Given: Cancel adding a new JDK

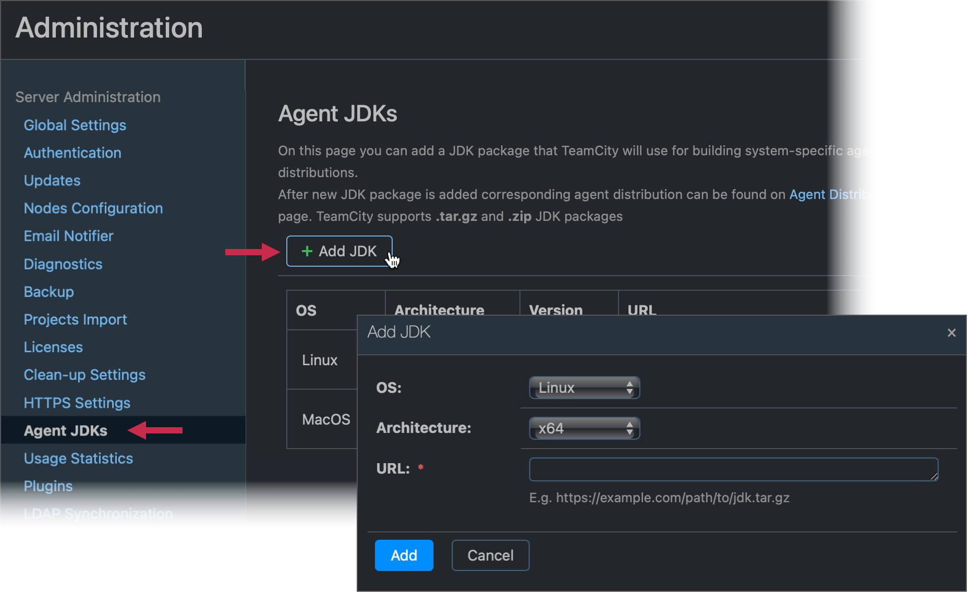Looking at the screenshot, I should click(490, 555).
